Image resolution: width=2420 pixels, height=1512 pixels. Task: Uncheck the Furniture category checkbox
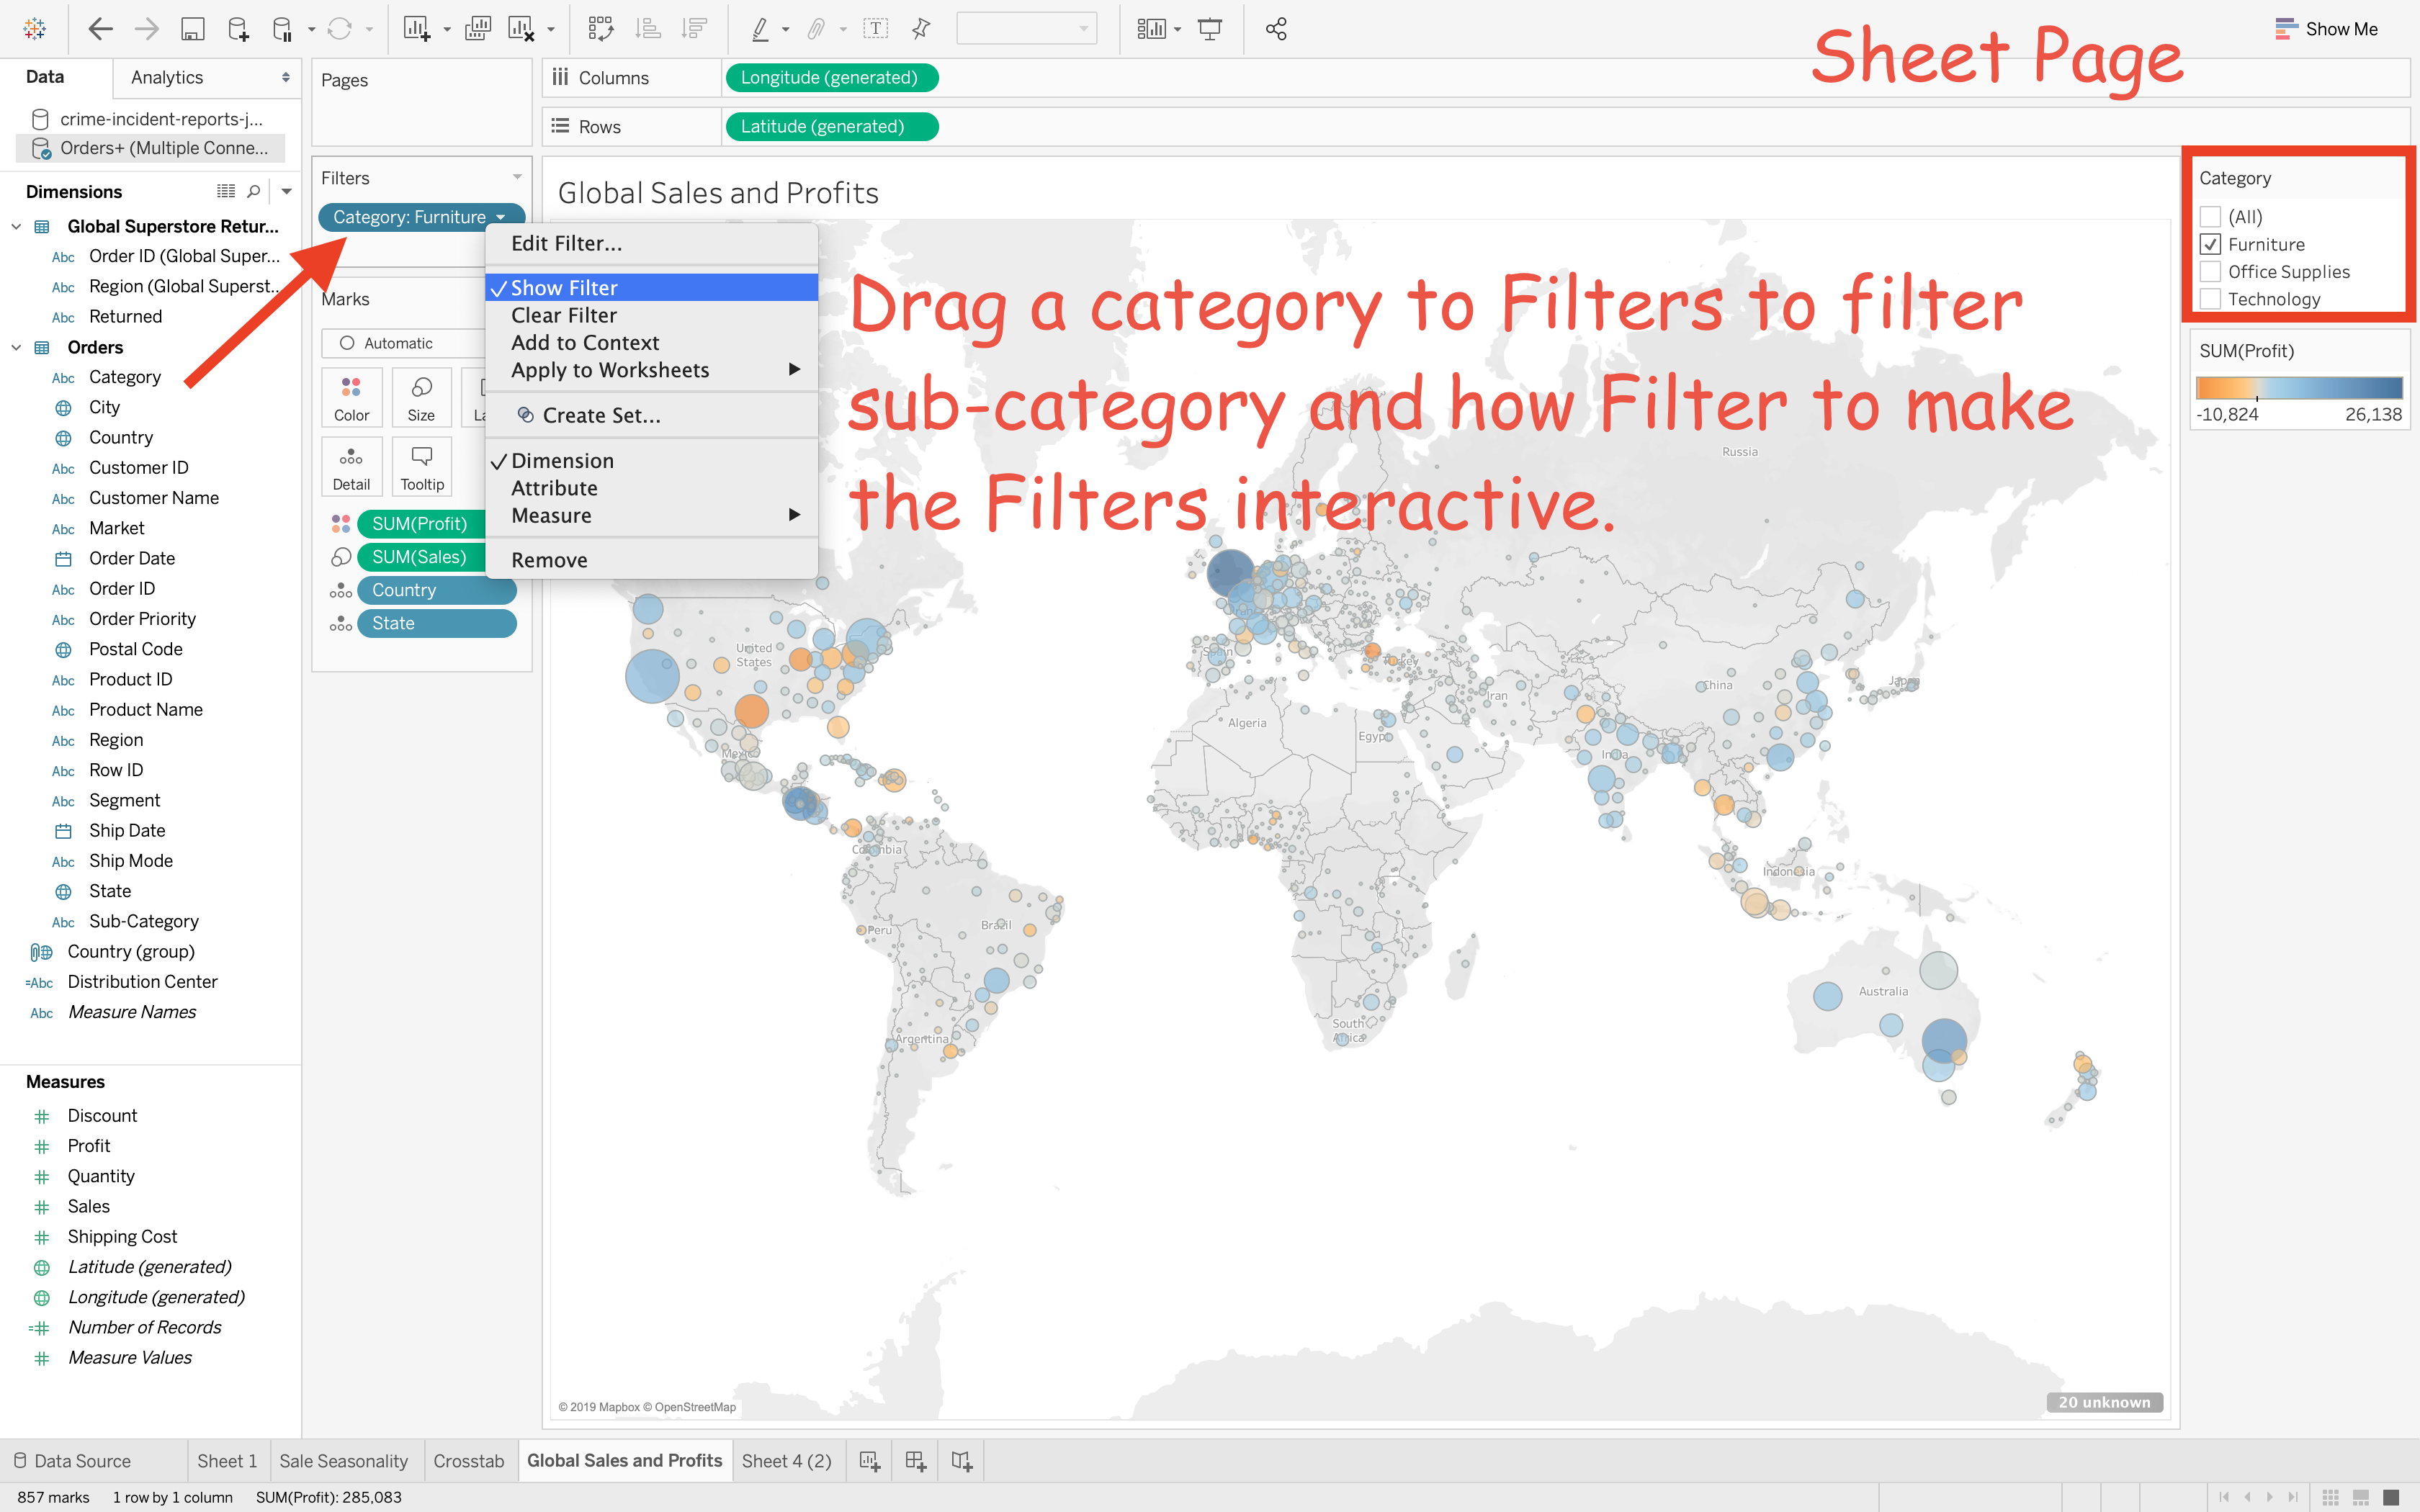click(2211, 244)
